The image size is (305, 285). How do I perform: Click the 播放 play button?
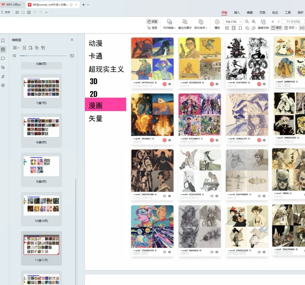[x=217, y=24]
